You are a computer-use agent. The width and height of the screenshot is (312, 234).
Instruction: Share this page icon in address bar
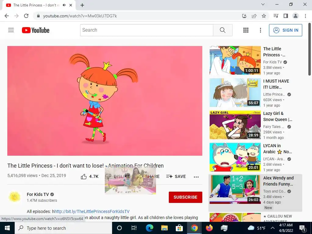(254, 16)
